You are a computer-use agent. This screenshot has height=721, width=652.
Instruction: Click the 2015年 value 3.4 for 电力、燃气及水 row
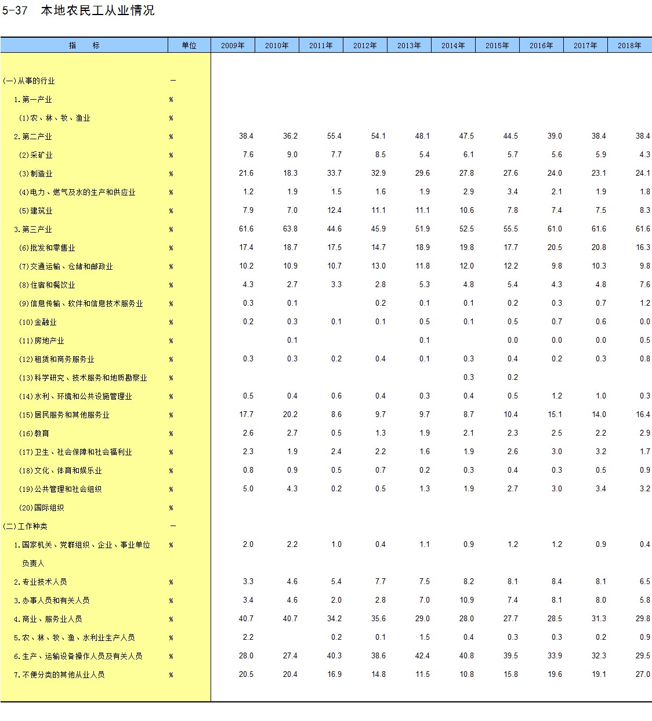coord(512,192)
